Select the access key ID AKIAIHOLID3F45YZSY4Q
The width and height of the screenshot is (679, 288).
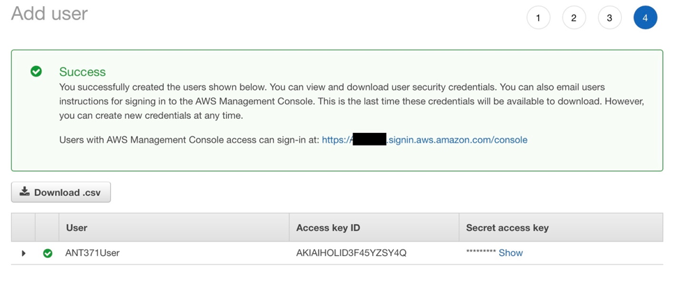351,253
